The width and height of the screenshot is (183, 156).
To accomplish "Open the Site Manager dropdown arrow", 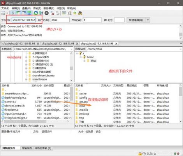I will [x=7, y=13].
